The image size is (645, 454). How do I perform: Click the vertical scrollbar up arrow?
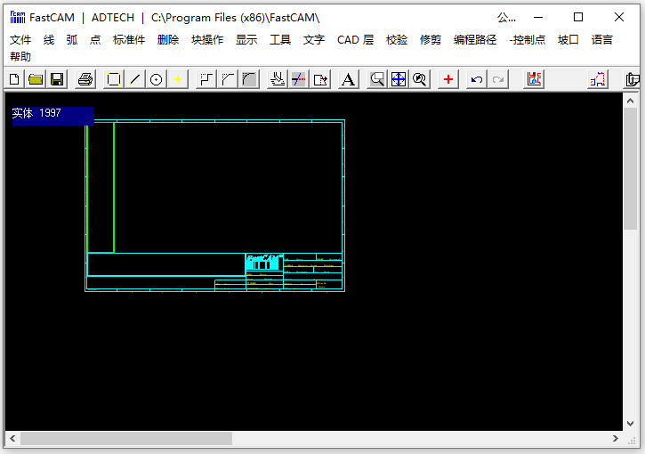click(x=630, y=101)
